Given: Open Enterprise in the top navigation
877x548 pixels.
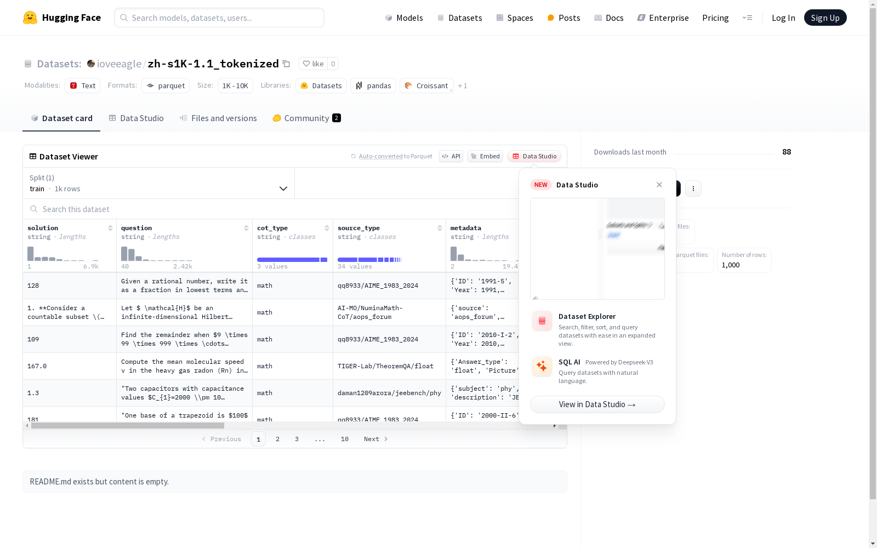Looking at the screenshot, I should (x=663, y=18).
